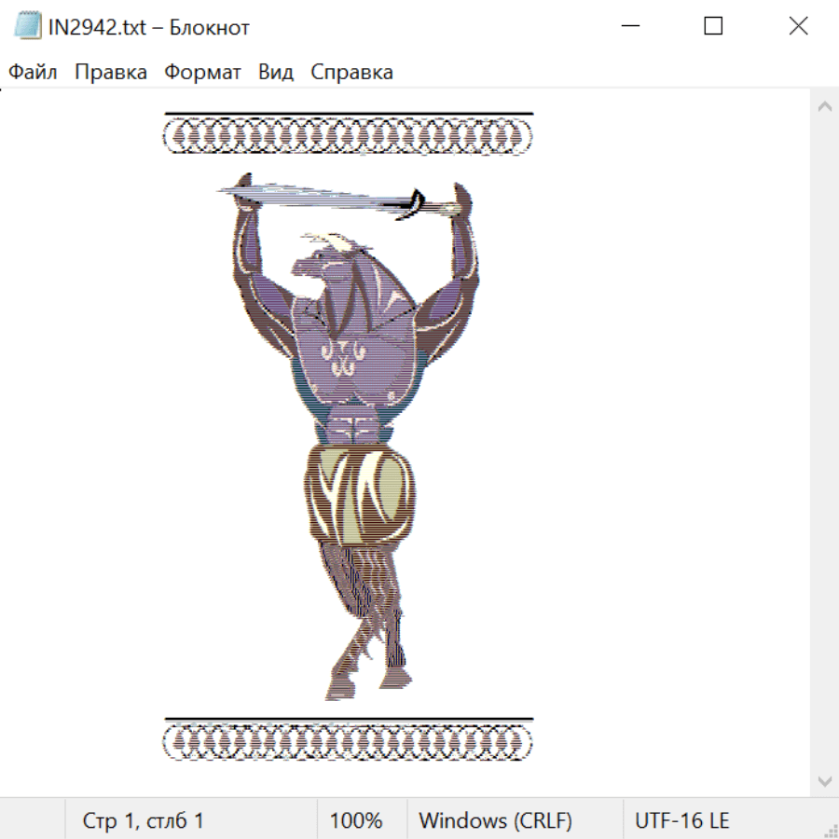Open the Формат menu
839x839 pixels.
click(x=202, y=73)
